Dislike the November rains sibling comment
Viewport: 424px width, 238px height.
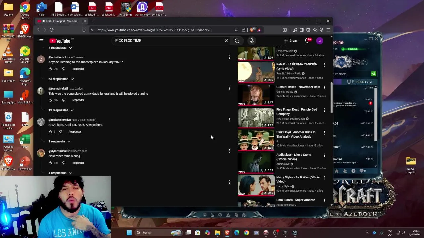[64, 163]
